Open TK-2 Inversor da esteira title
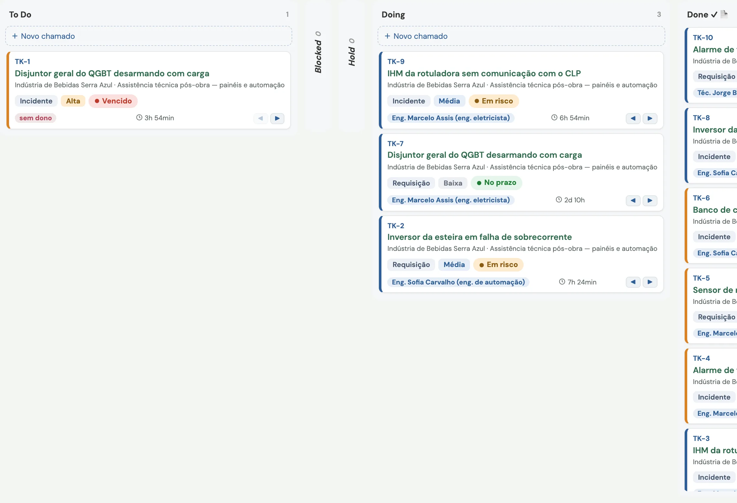737x503 pixels. (x=480, y=237)
